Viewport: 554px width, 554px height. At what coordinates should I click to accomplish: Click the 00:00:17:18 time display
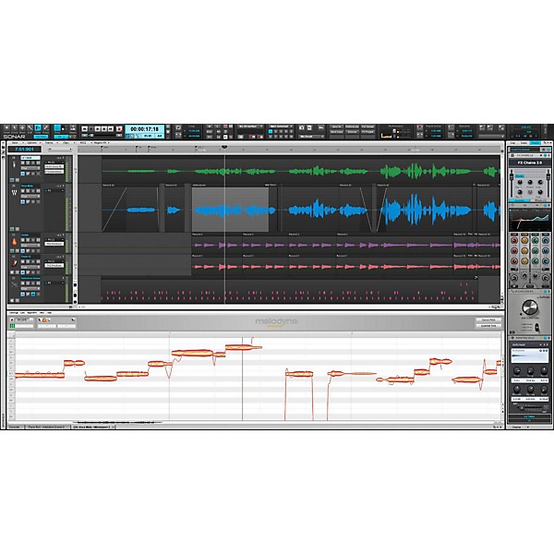pyautogui.click(x=145, y=129)
